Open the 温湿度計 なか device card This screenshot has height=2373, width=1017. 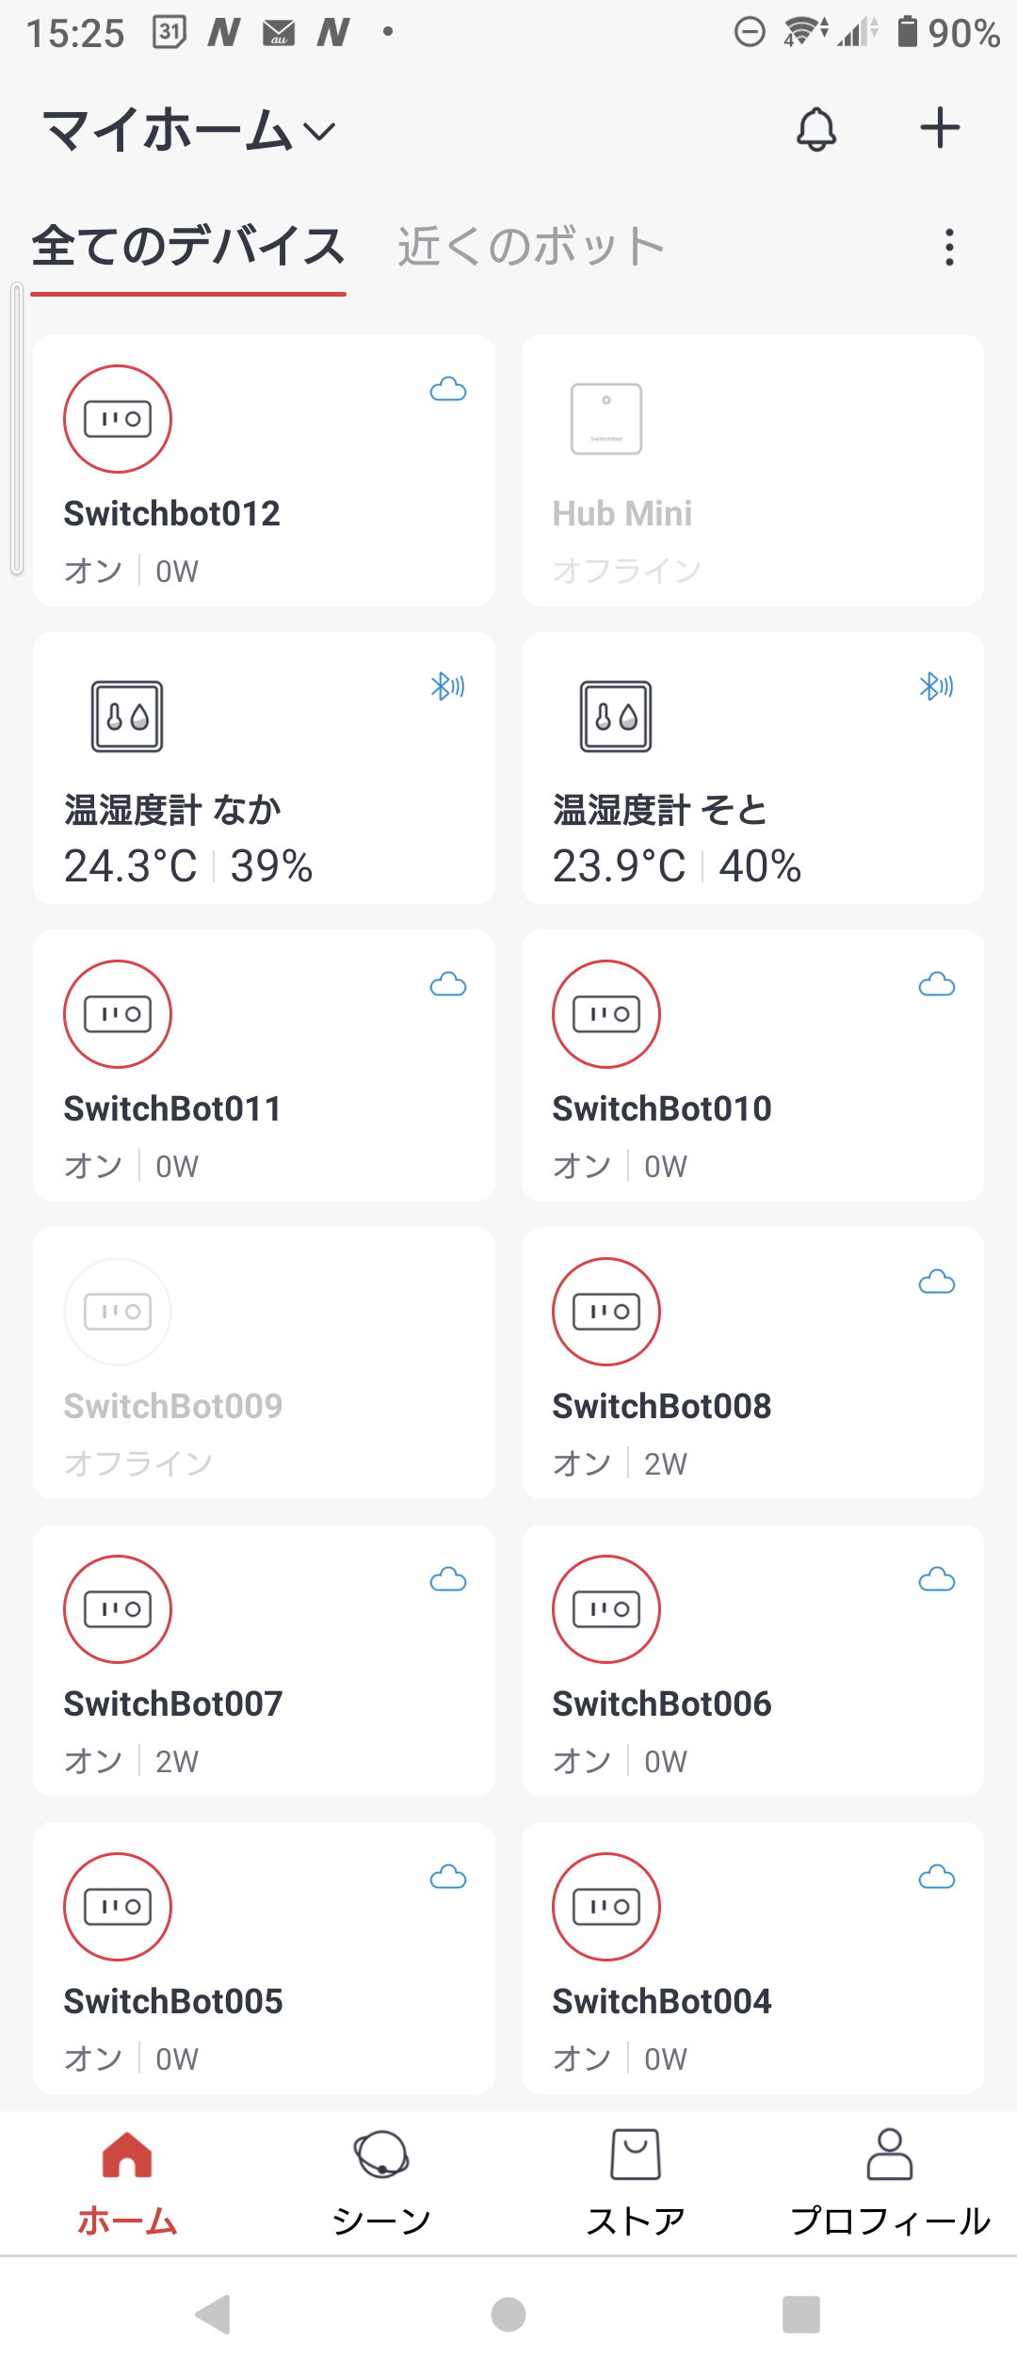(x=264, y=767)
